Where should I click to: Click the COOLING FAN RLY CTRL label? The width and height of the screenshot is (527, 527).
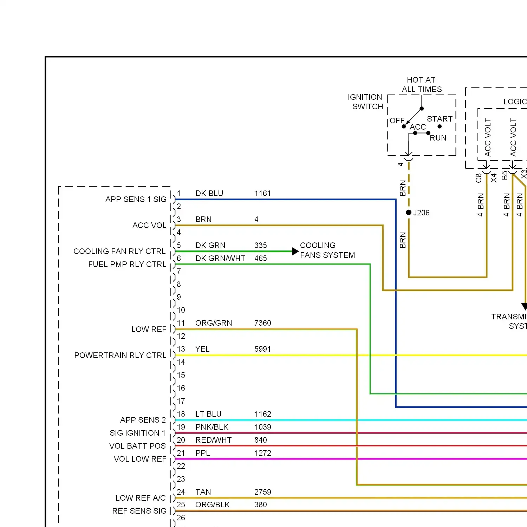click(x=119, y=251)
